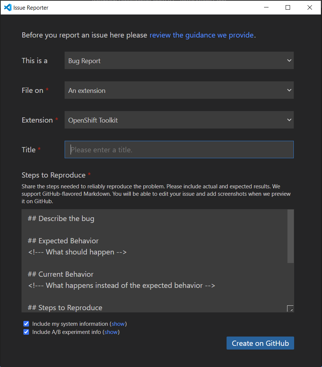Uncheck 'Include A/B experiment info'
The image size is (322, 367).
[x=26, y=332]
